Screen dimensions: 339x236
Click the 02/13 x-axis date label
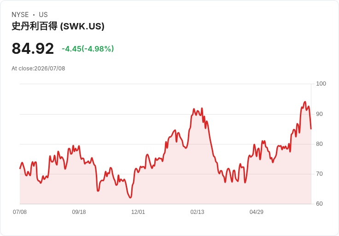click(x=197, y=212)
